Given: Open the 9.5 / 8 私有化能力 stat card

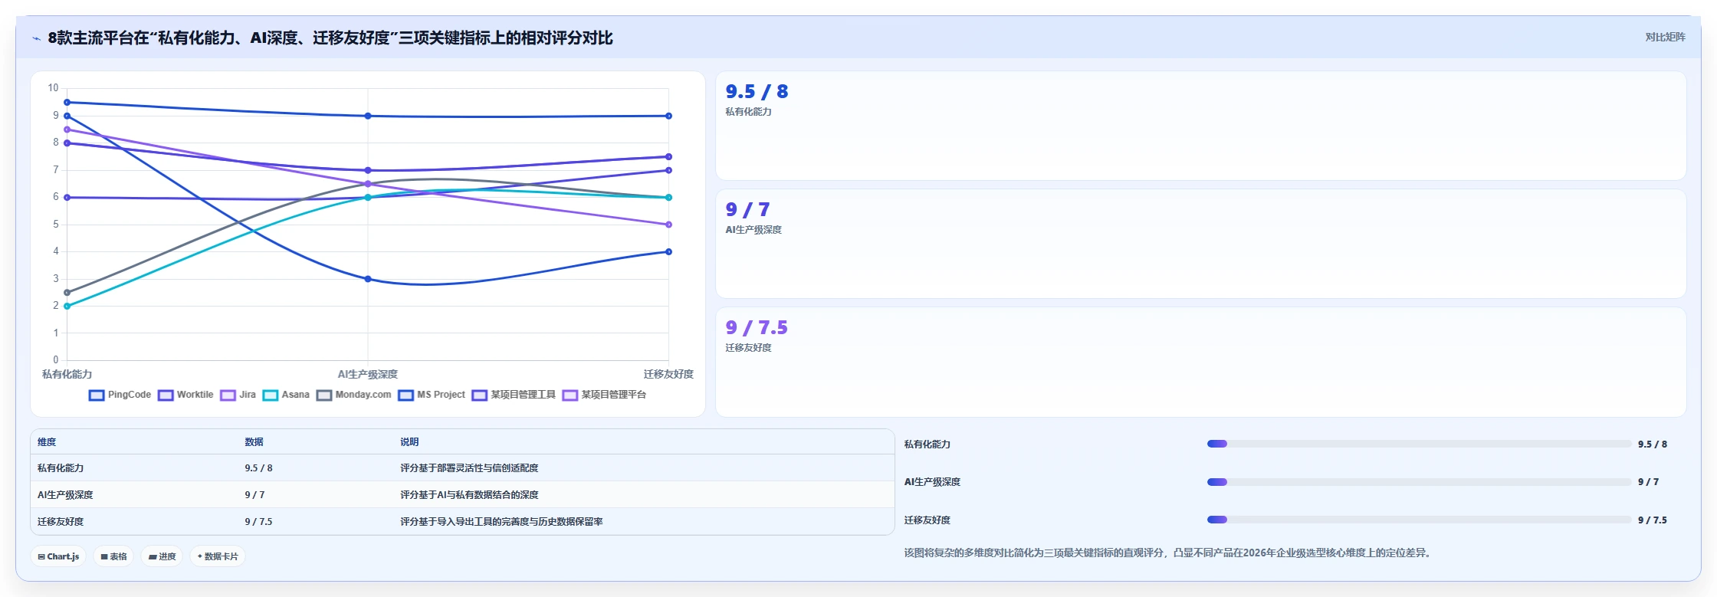Looking at the screenshot, I should pyautogui.click(x=1200, y=126).
